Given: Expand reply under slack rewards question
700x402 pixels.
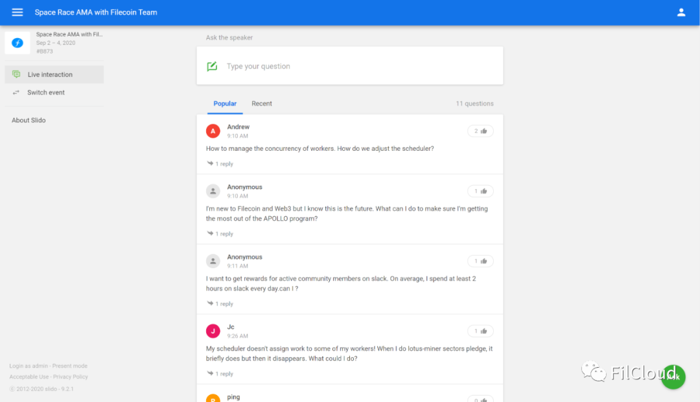Looking at the screenshot, I should (220, 304).
